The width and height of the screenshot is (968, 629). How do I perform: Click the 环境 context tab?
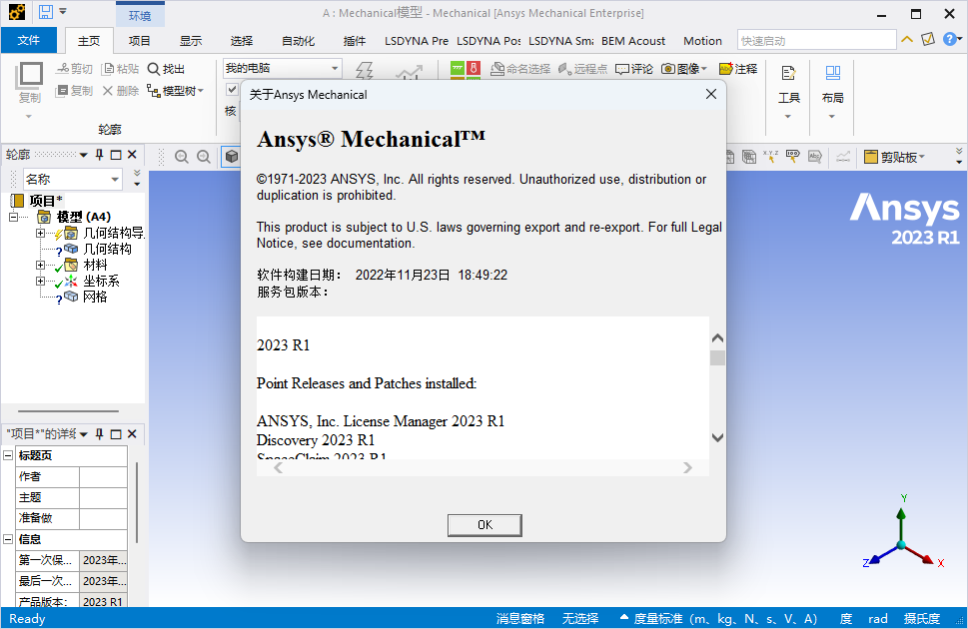click(140, 15)
